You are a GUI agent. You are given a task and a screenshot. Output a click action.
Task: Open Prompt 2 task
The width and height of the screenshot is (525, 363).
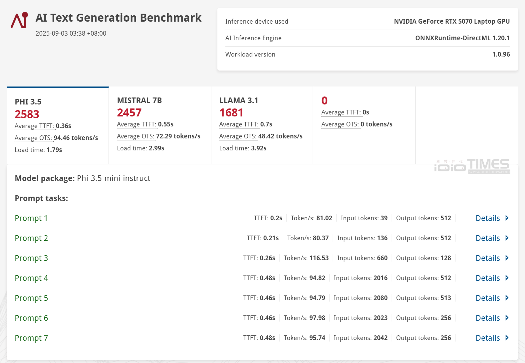point(31,238)
